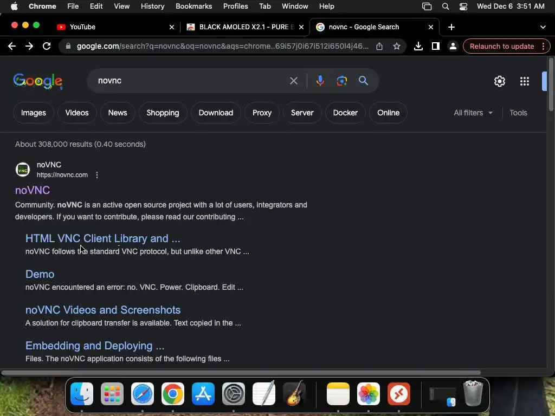
Task: Open Embedding and Deploying link
Action: [x=95, y=346]
